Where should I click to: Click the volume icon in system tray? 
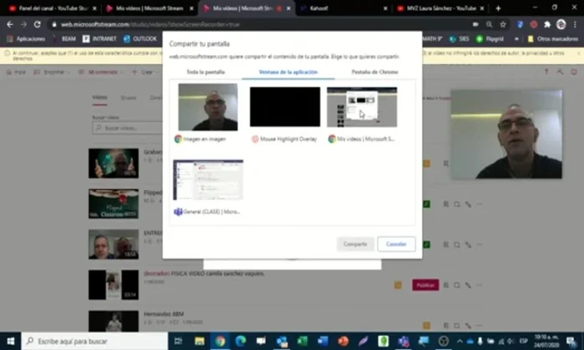pos(511,341)
